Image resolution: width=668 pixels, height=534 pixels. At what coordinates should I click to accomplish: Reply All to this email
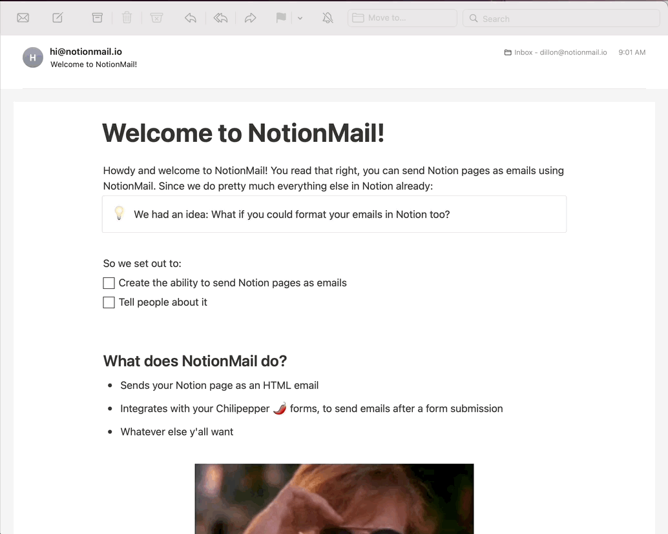click(x=220, y=18)
